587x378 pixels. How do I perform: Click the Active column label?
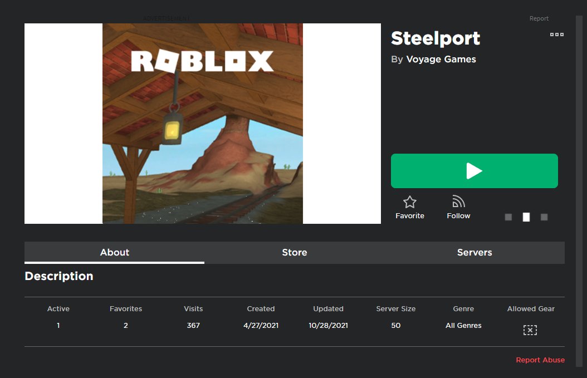[x=58, y=309]
